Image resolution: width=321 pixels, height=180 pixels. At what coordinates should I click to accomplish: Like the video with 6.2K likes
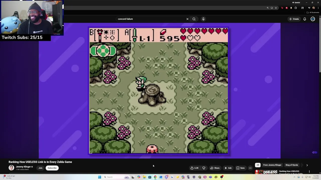pos(194,168)
